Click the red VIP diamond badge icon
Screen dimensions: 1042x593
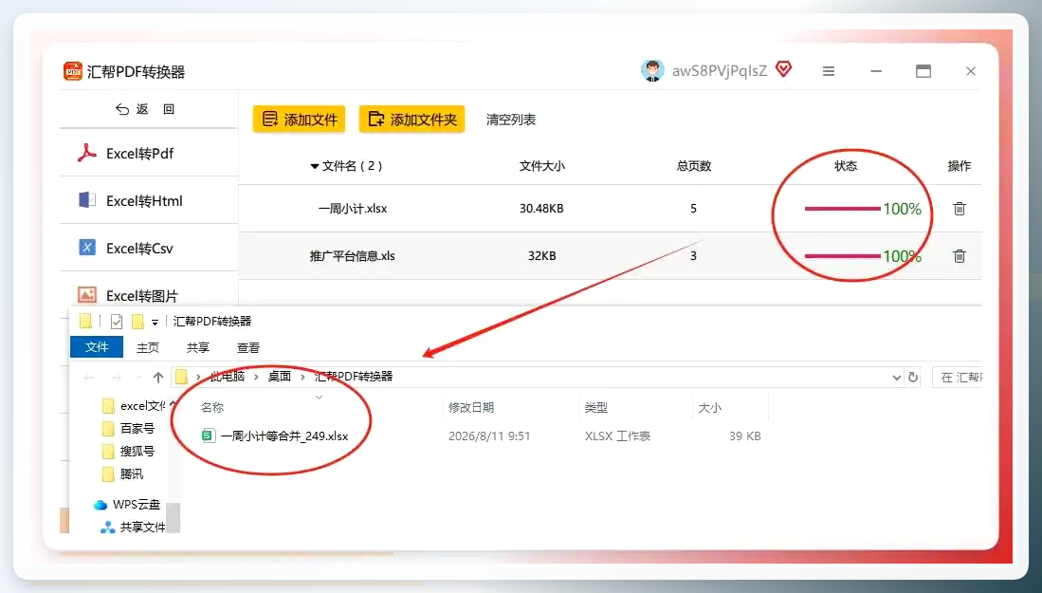coord(784,69)
